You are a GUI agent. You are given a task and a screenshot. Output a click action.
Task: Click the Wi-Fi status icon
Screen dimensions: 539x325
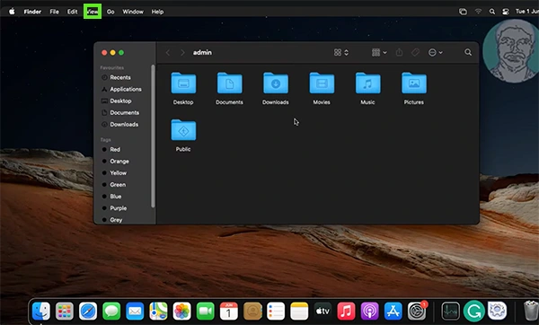pos(478,12)
